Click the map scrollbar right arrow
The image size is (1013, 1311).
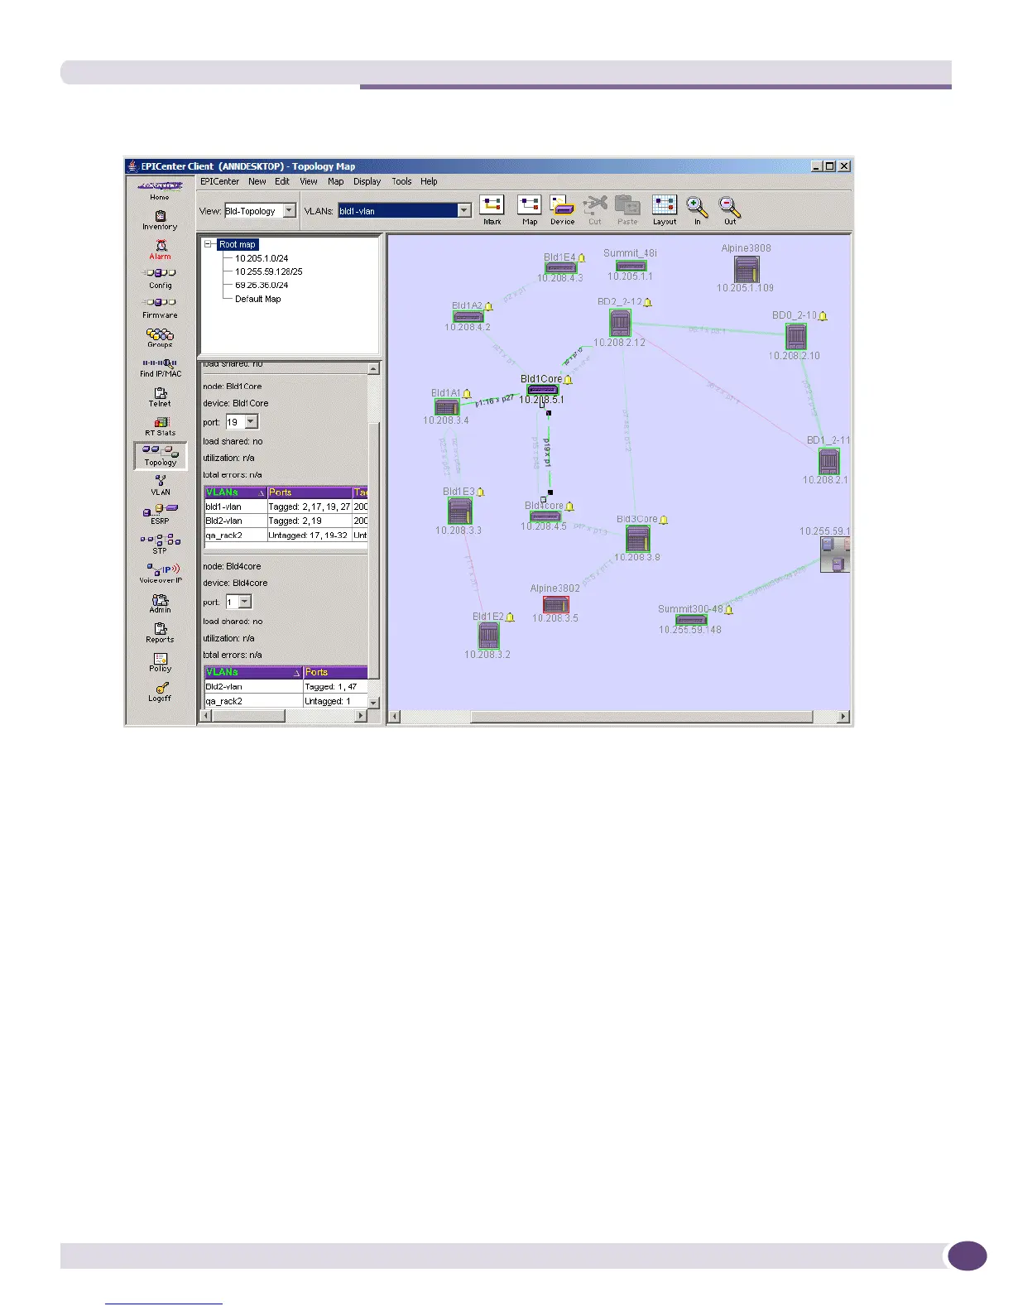click(x=843, y=717)
